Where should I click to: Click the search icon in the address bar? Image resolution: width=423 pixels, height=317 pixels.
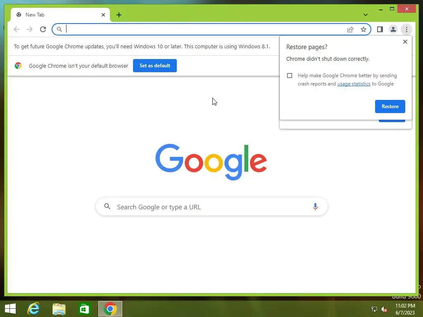coord(59,29)
